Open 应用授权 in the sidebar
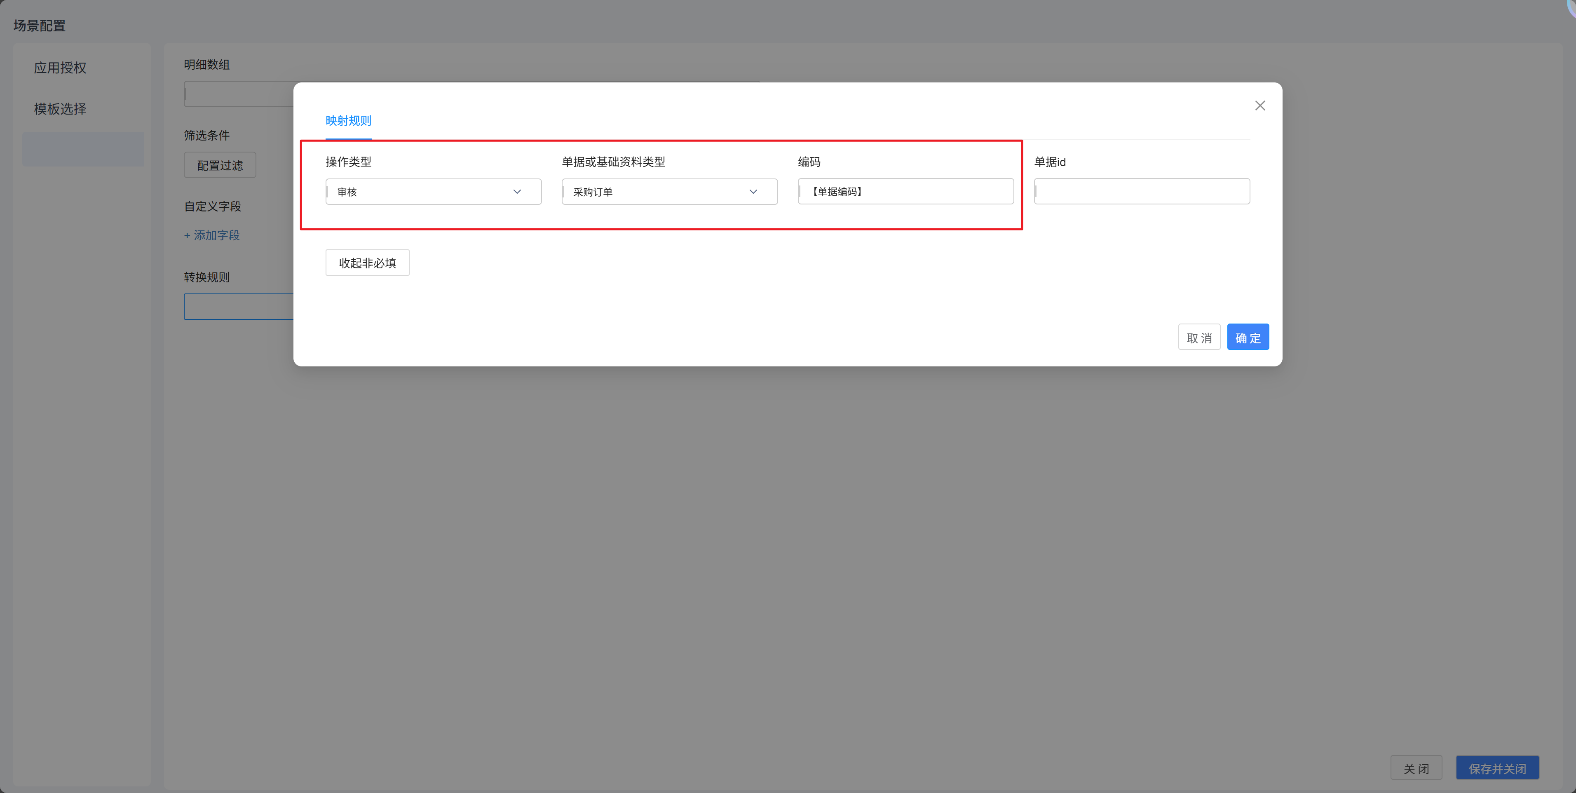Viewport: 1576px width, 793px height. pos(60,68)
